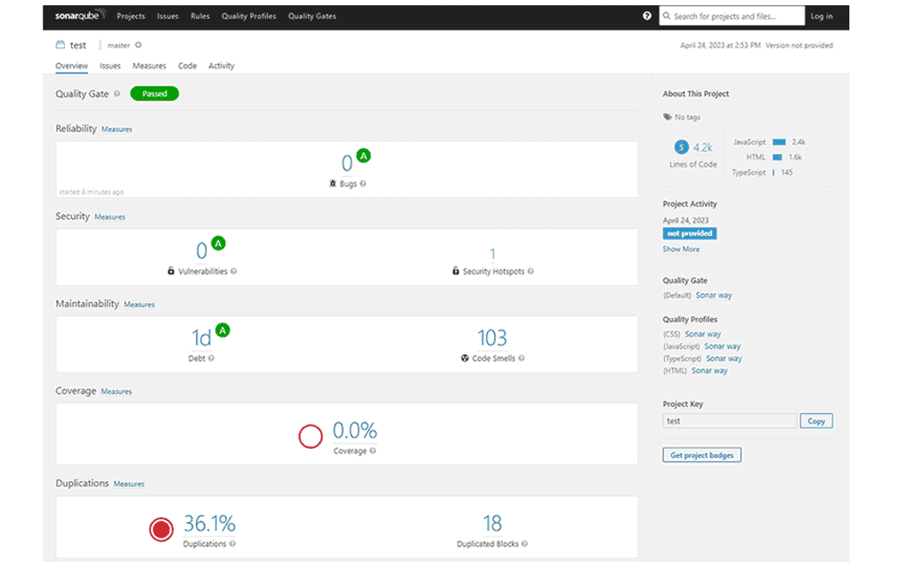Screen dimensions: 908x562
Task: Click the red Duplications circle indicator
Action: (x=161, y=528)
